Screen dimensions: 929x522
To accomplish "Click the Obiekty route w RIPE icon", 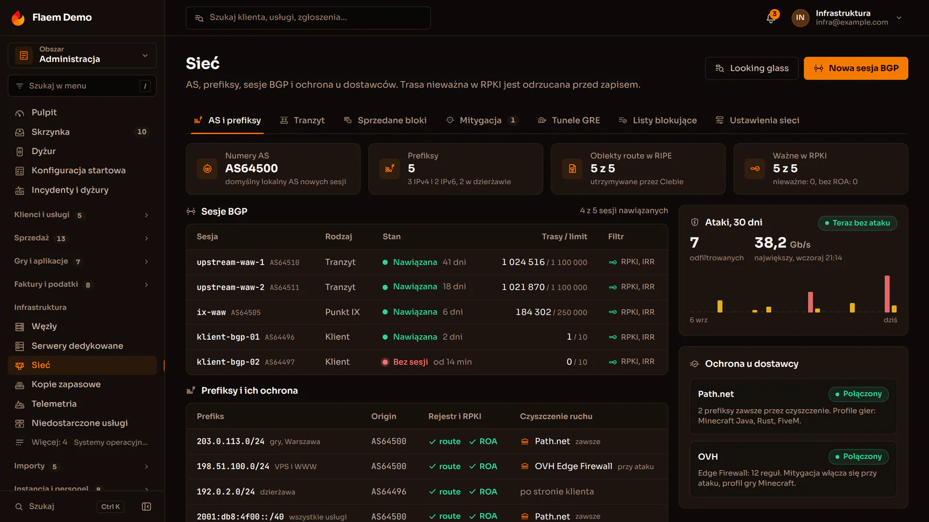I will pyautogui.click(x=572, y=169).
